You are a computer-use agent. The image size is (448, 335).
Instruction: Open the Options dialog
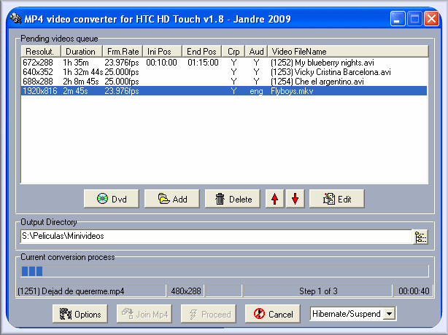(80, 314)
